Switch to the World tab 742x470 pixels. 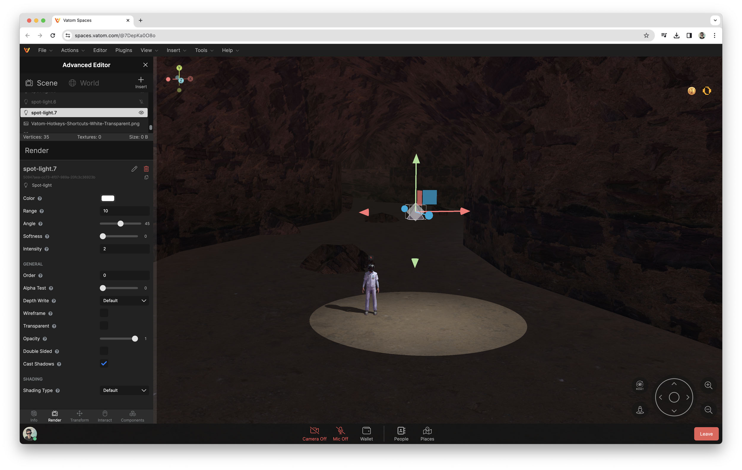[84, 83]
